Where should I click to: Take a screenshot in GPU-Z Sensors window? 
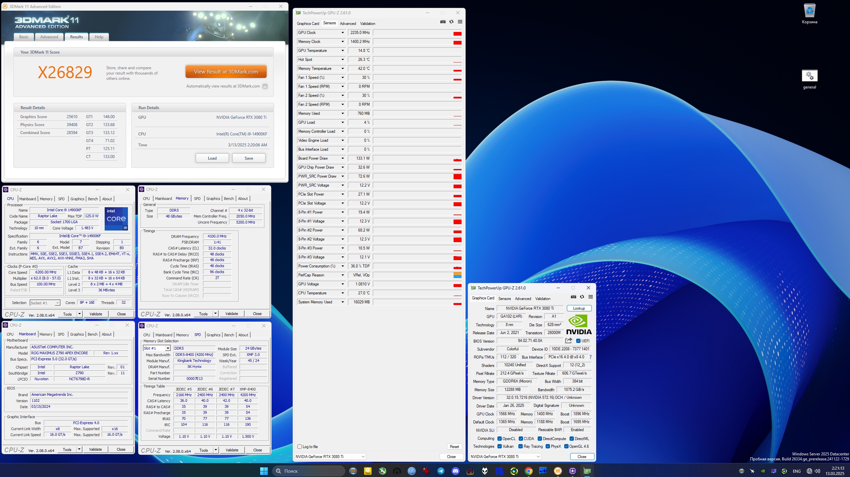(443, 22)
